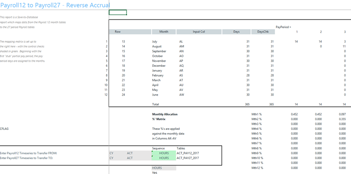Click the Month column header
Screen dimensions: 351x174
click(164, 32)
